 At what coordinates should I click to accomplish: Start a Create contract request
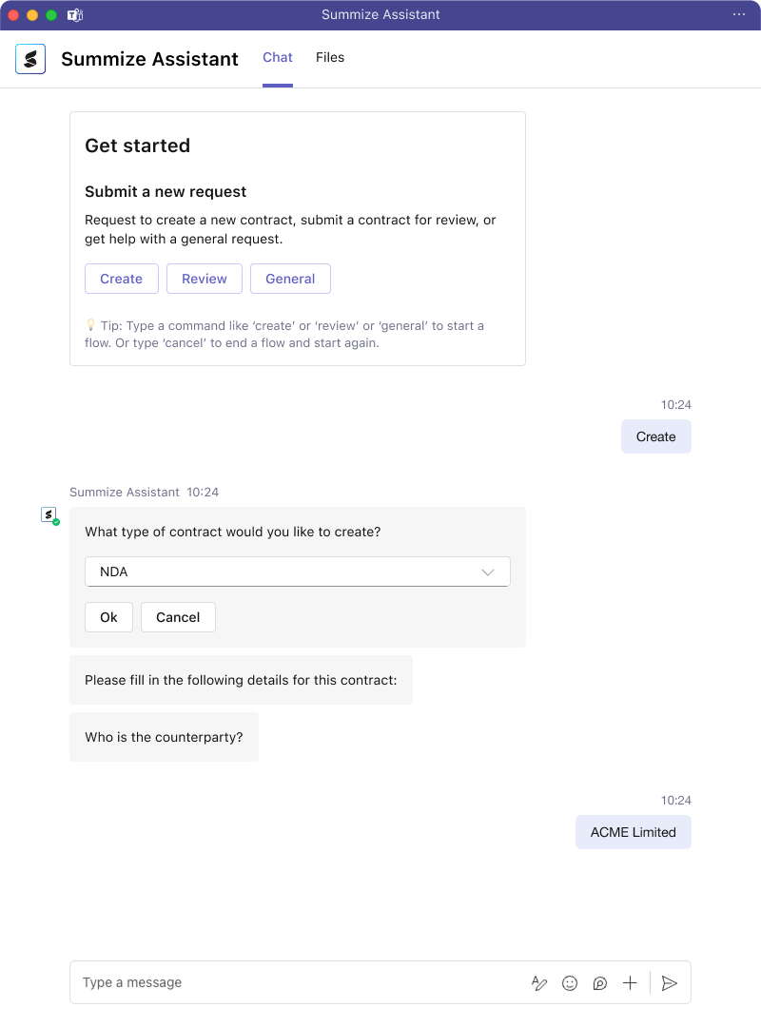[x=121, y=279]
